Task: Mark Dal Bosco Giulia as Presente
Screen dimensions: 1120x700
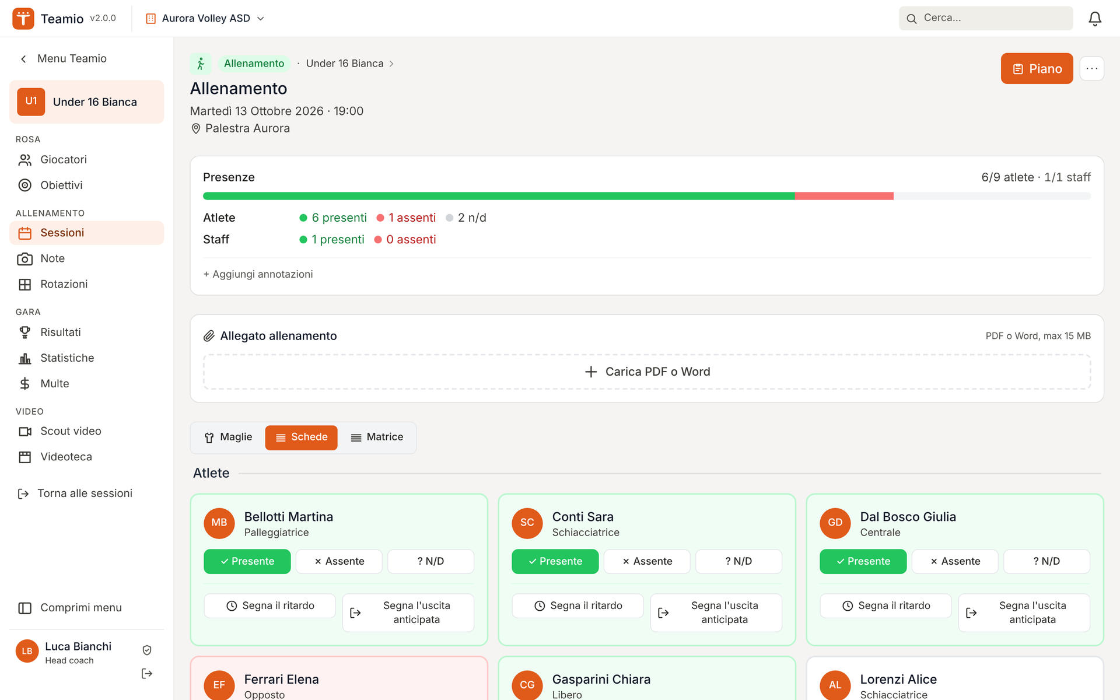Action: pyautogui.click(x=863, y=561)
